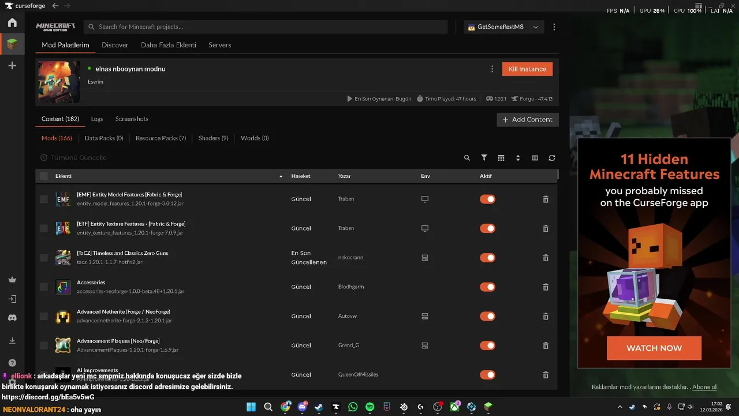Open Spotify from the taskbar

pyautogui.click(x=369, y=407)
